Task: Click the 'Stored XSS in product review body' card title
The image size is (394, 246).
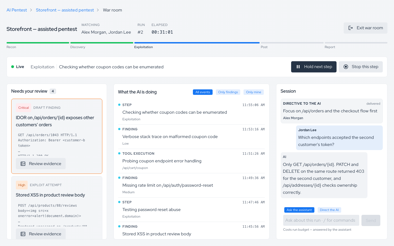Action: click(x=50, y=195)
